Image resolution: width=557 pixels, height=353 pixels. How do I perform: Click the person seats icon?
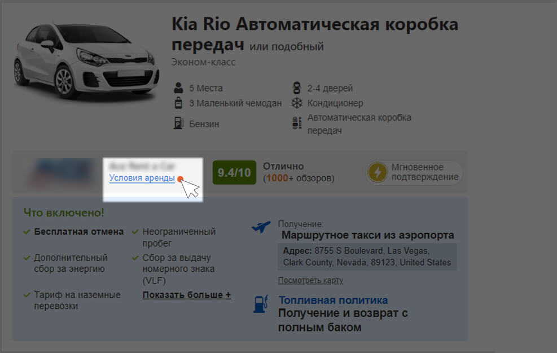coord(178,88)
